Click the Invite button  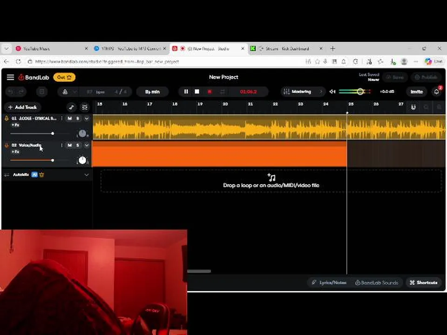pyautogui.click(x=416, y=92)
